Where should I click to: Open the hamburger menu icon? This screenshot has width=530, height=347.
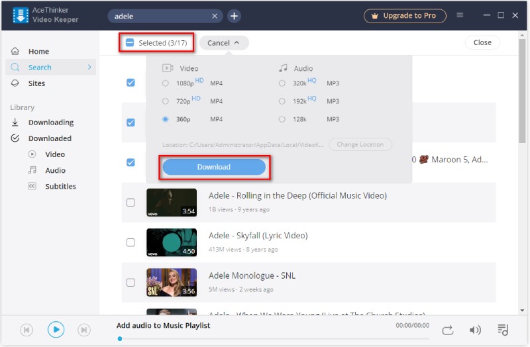coord(460,15)
